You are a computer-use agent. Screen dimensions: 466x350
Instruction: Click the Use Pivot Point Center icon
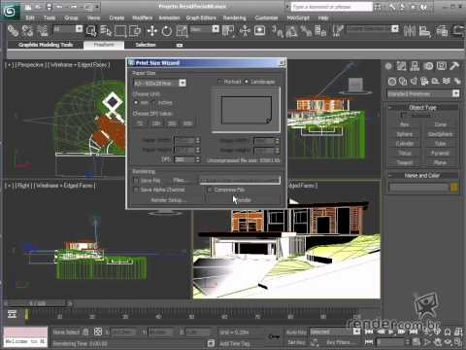point(228,31)
